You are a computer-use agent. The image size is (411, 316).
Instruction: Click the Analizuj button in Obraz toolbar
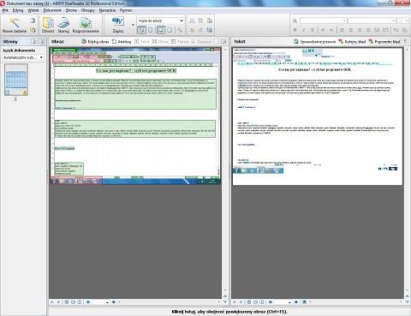tap(122, 41)
